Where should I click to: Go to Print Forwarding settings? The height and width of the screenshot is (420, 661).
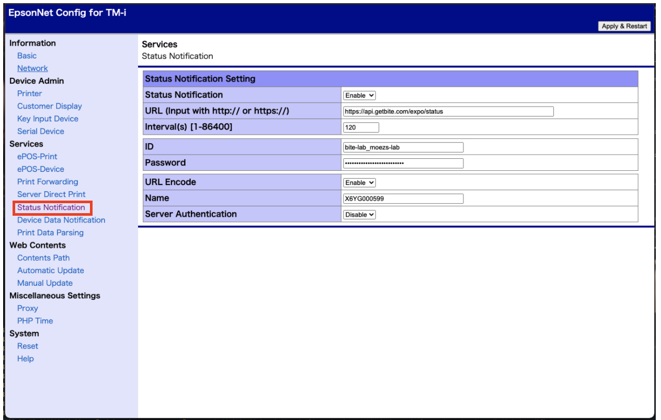(48, 182)
